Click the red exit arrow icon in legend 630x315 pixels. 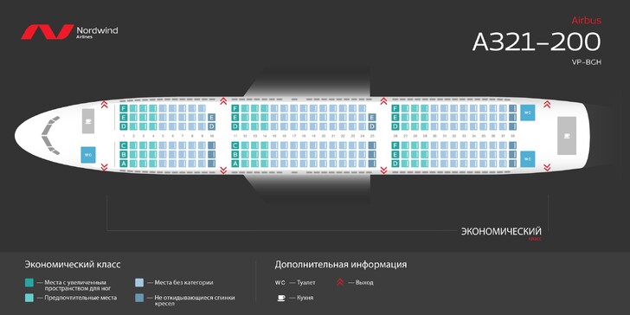click(340, 282)
